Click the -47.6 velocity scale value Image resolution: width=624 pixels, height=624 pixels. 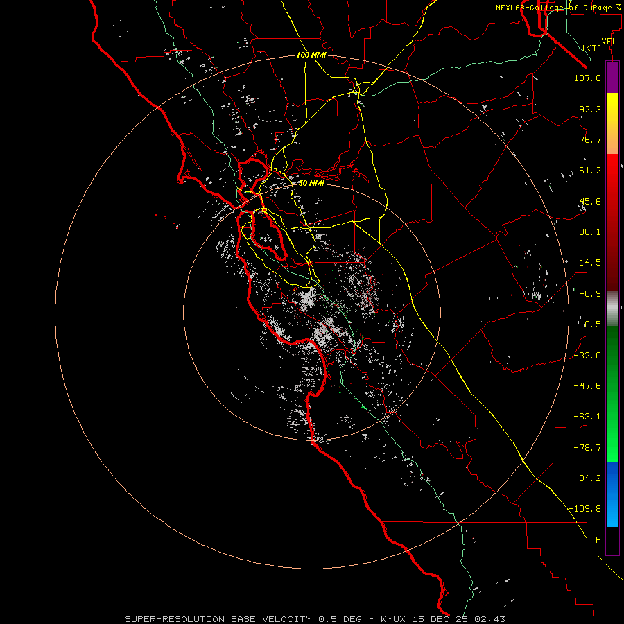(587, 386)
